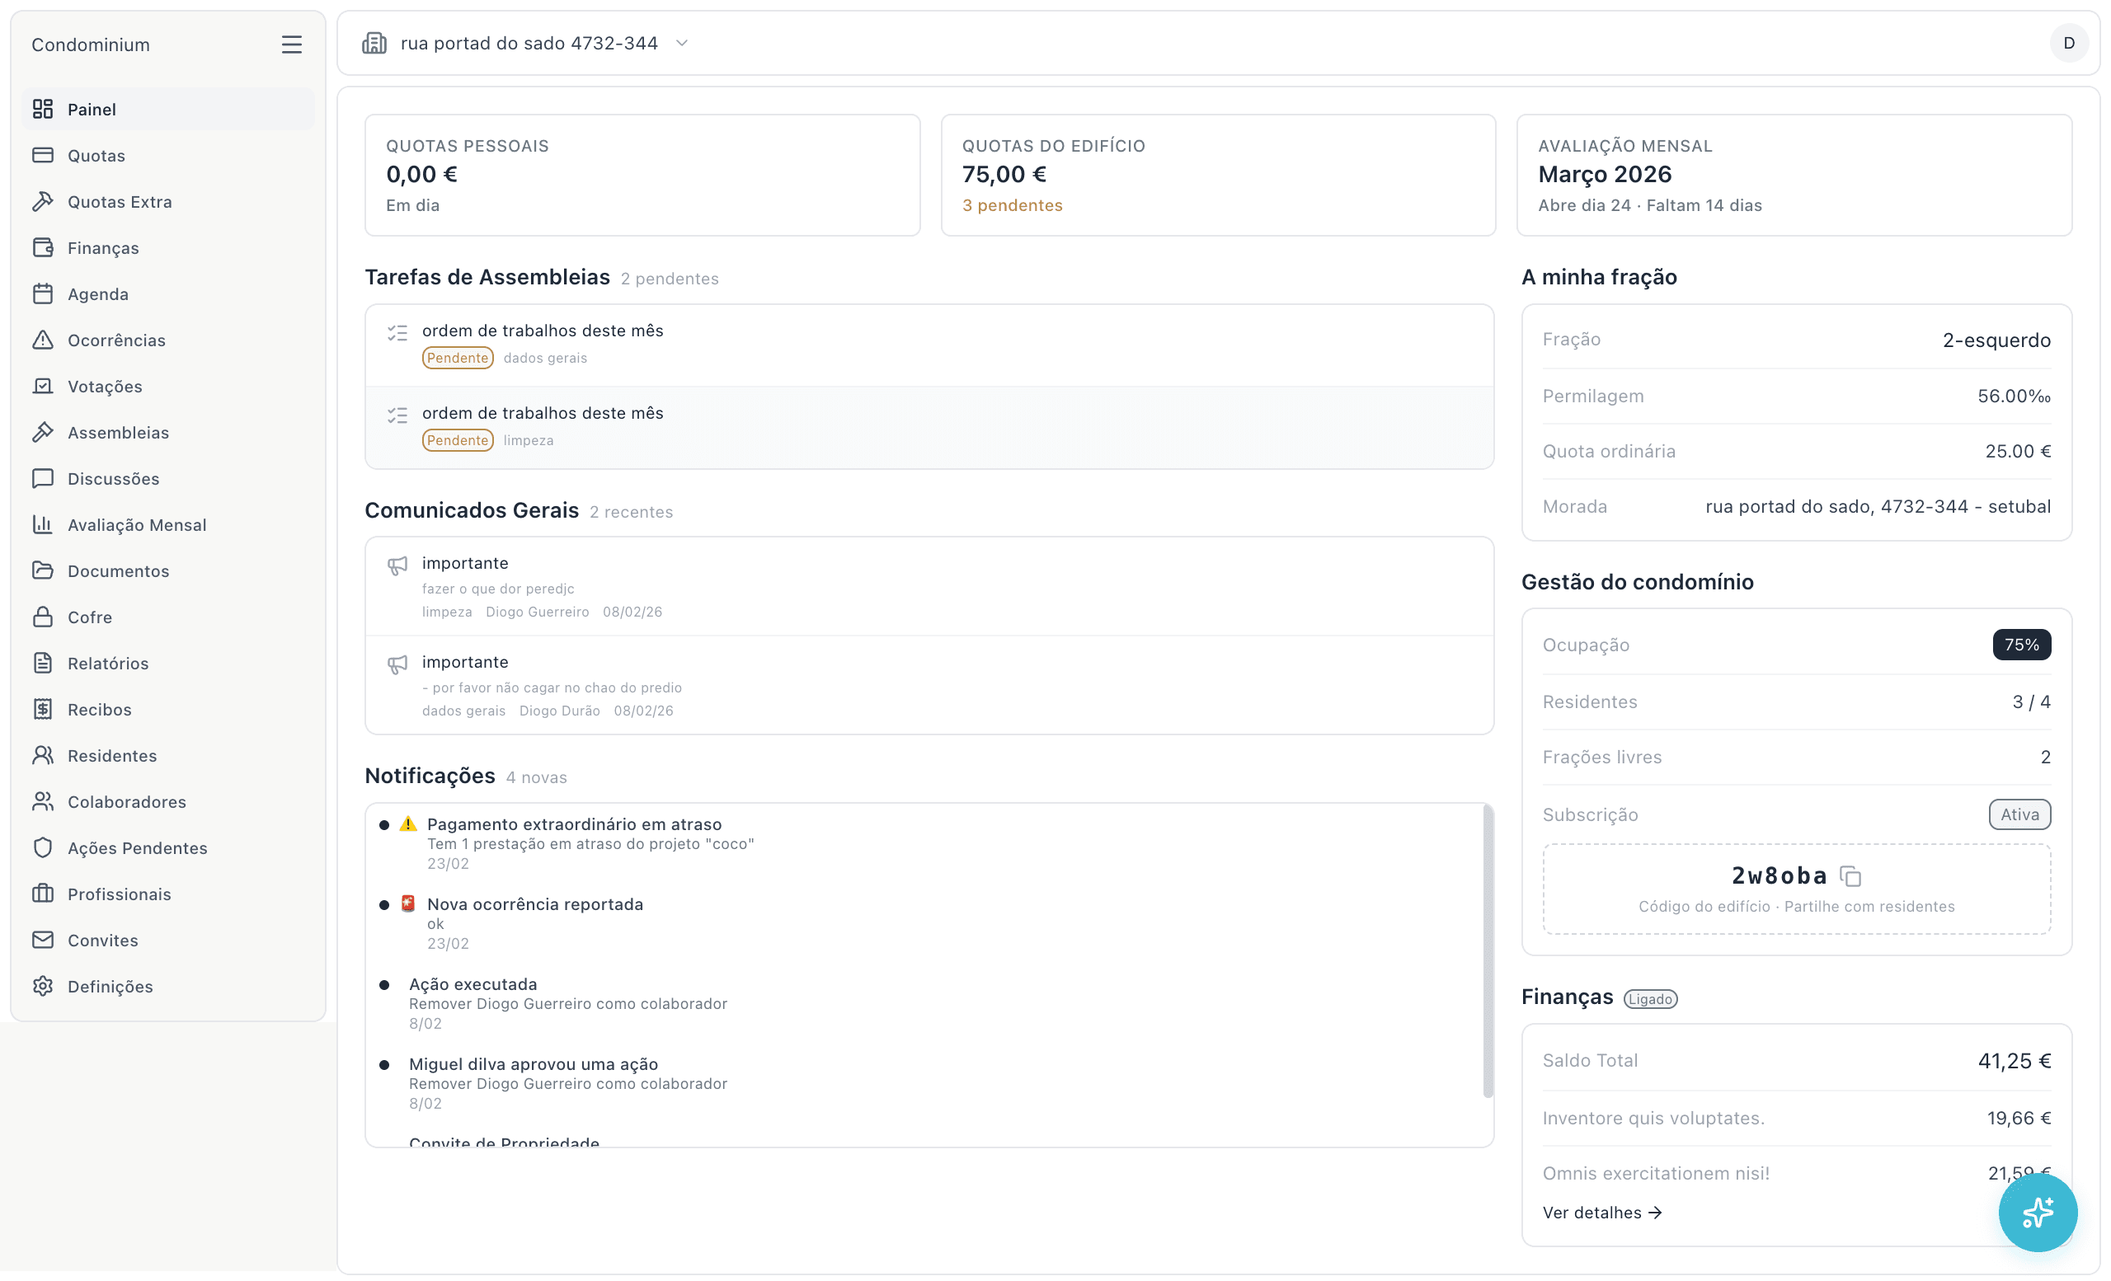This screenshot has height=1281, width=2111.
Task: Click the Avaliação Mensal chart icon
Action: [x=43, y=524]
